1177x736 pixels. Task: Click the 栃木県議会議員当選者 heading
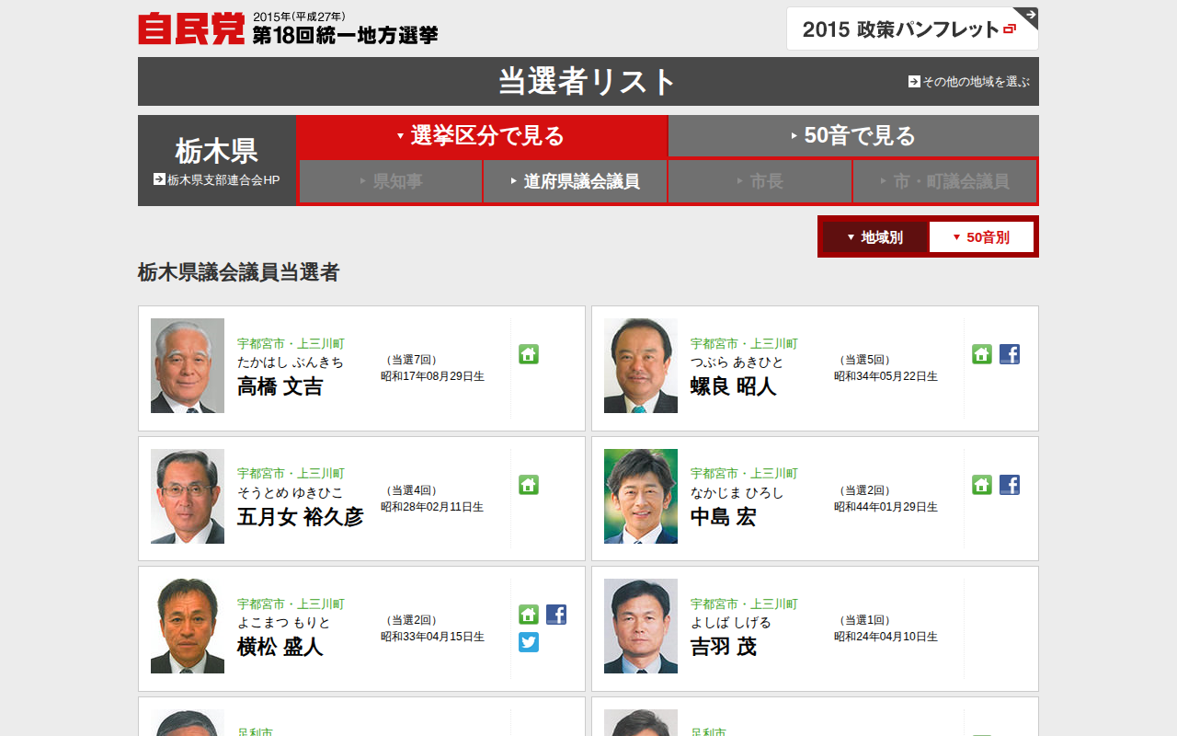click(239, 272)
